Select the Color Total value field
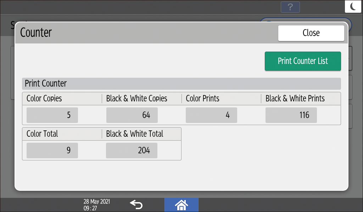This screenshot has height=212, width=363. [52, 151]
